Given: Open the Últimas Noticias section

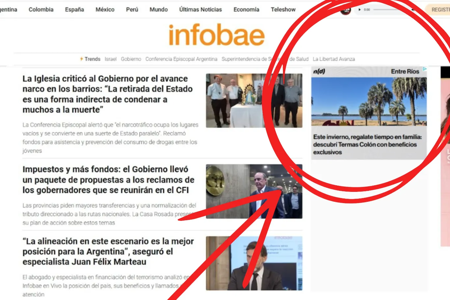Looking at the screenshot, I should (x=201, y=10).
